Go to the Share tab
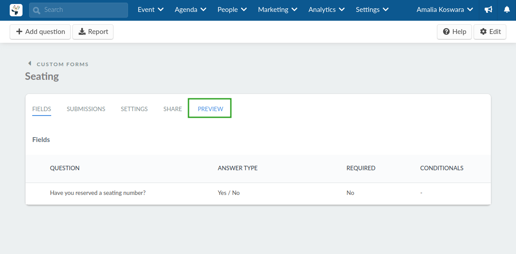Screen dimensions: 516x254 pos(173,109)
